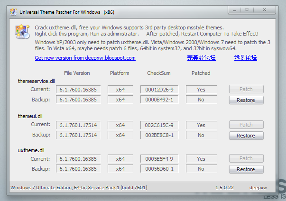Click the Patched column header

[201, 73]
